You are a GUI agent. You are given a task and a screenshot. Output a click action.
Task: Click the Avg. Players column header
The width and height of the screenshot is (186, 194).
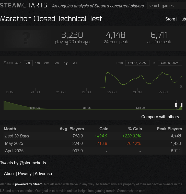[72, 129]
